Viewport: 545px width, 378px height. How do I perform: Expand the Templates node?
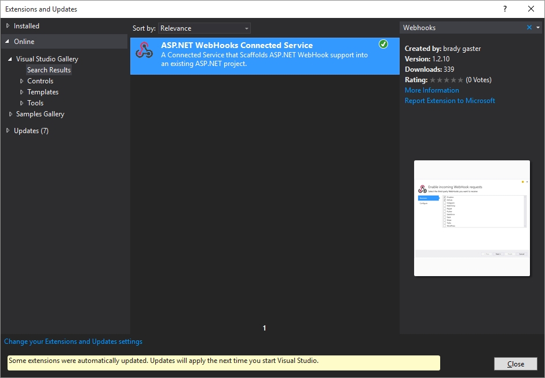click(x=21, y=92)
